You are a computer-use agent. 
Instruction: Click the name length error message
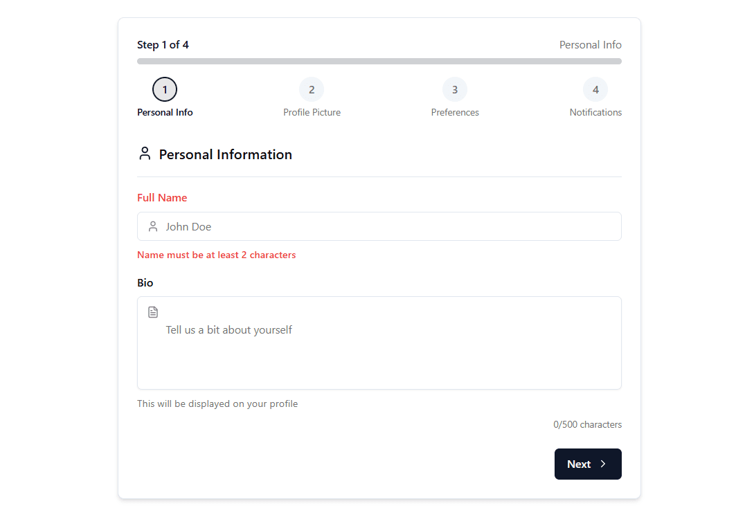pyautogui.click(x=217, y=255)
